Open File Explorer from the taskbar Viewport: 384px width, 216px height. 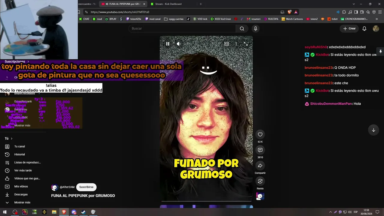click(x=54, y=212)
